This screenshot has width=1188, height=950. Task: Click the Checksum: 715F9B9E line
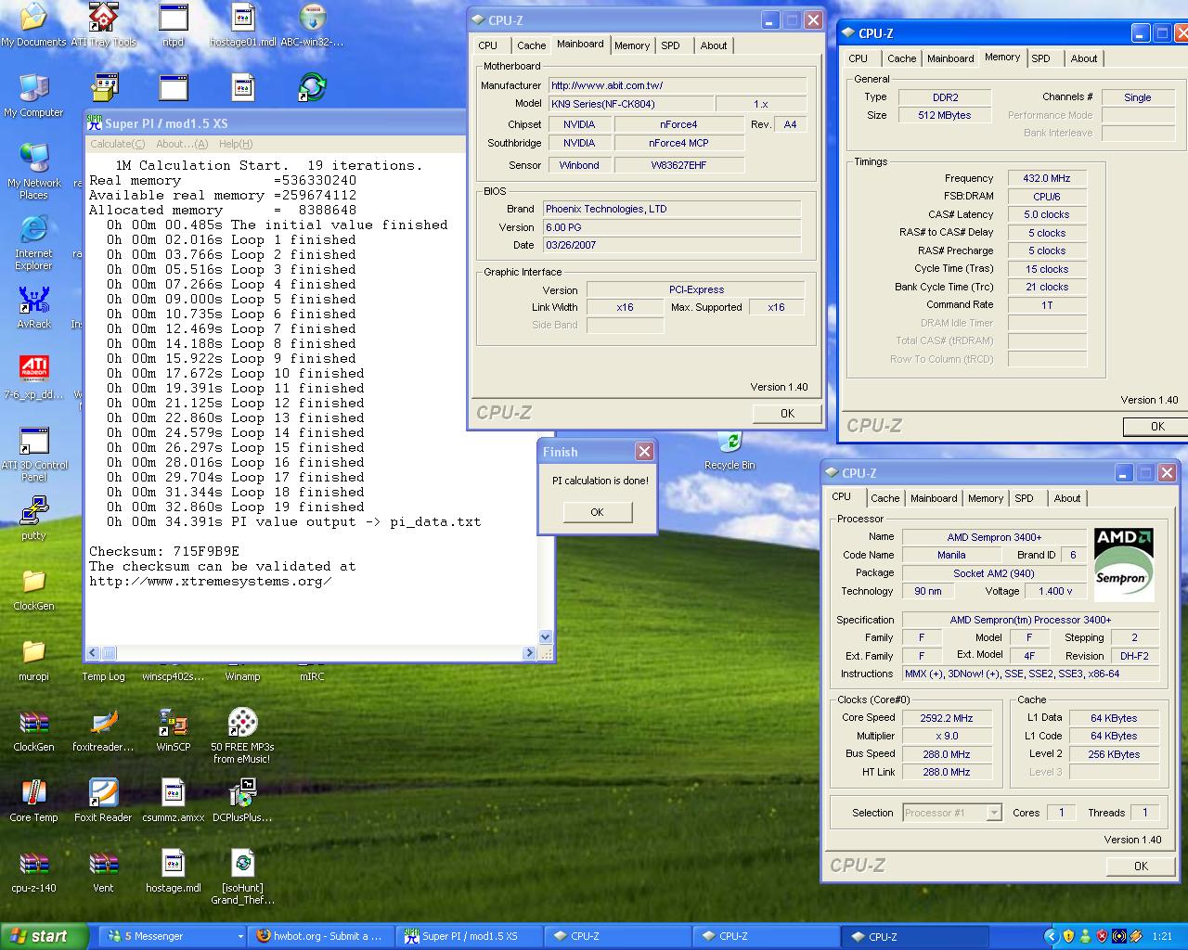[164, 551]
